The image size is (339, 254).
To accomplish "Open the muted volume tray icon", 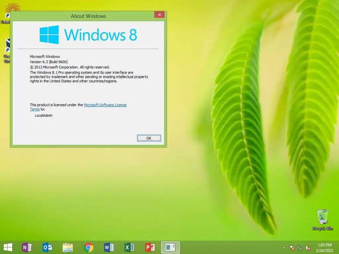I will (x=308, y=248).
